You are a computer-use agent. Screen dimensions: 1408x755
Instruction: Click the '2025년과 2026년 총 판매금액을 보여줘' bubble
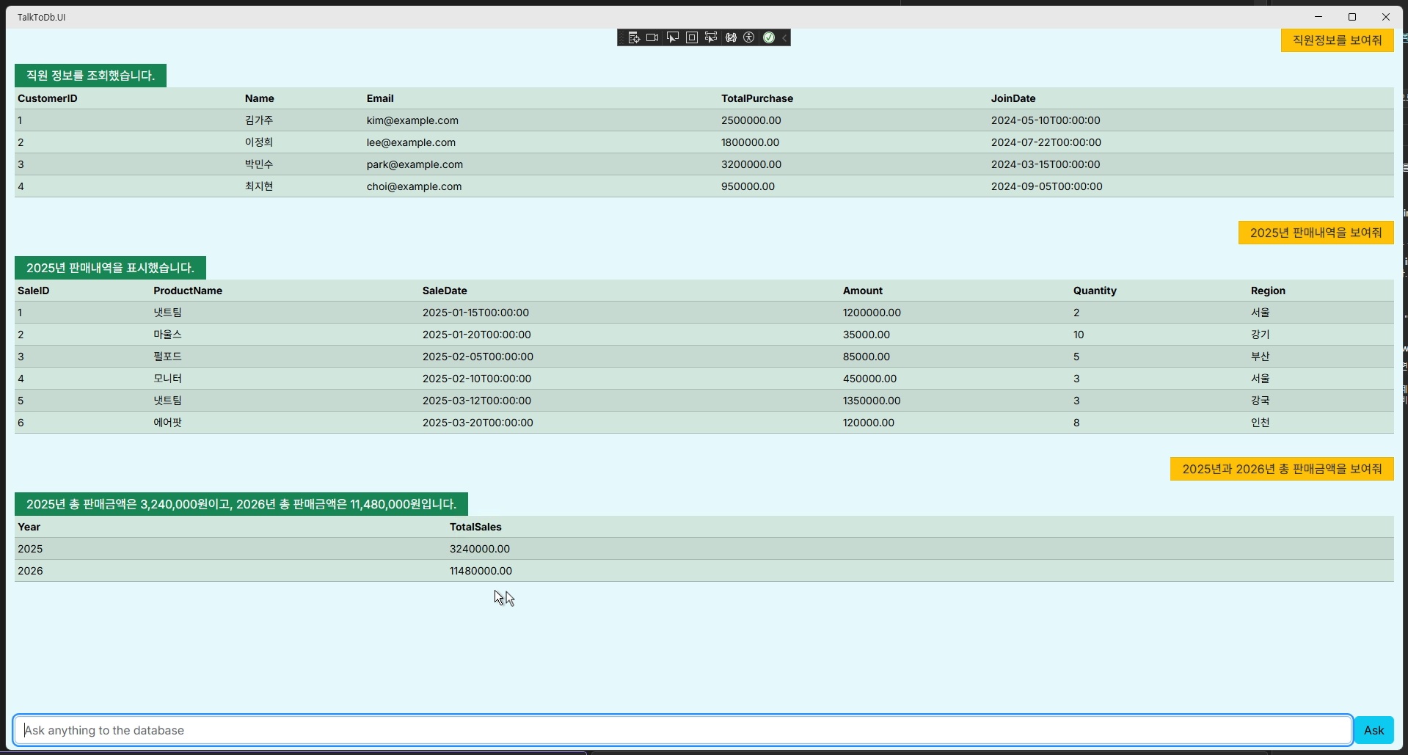coord(1281,469)
